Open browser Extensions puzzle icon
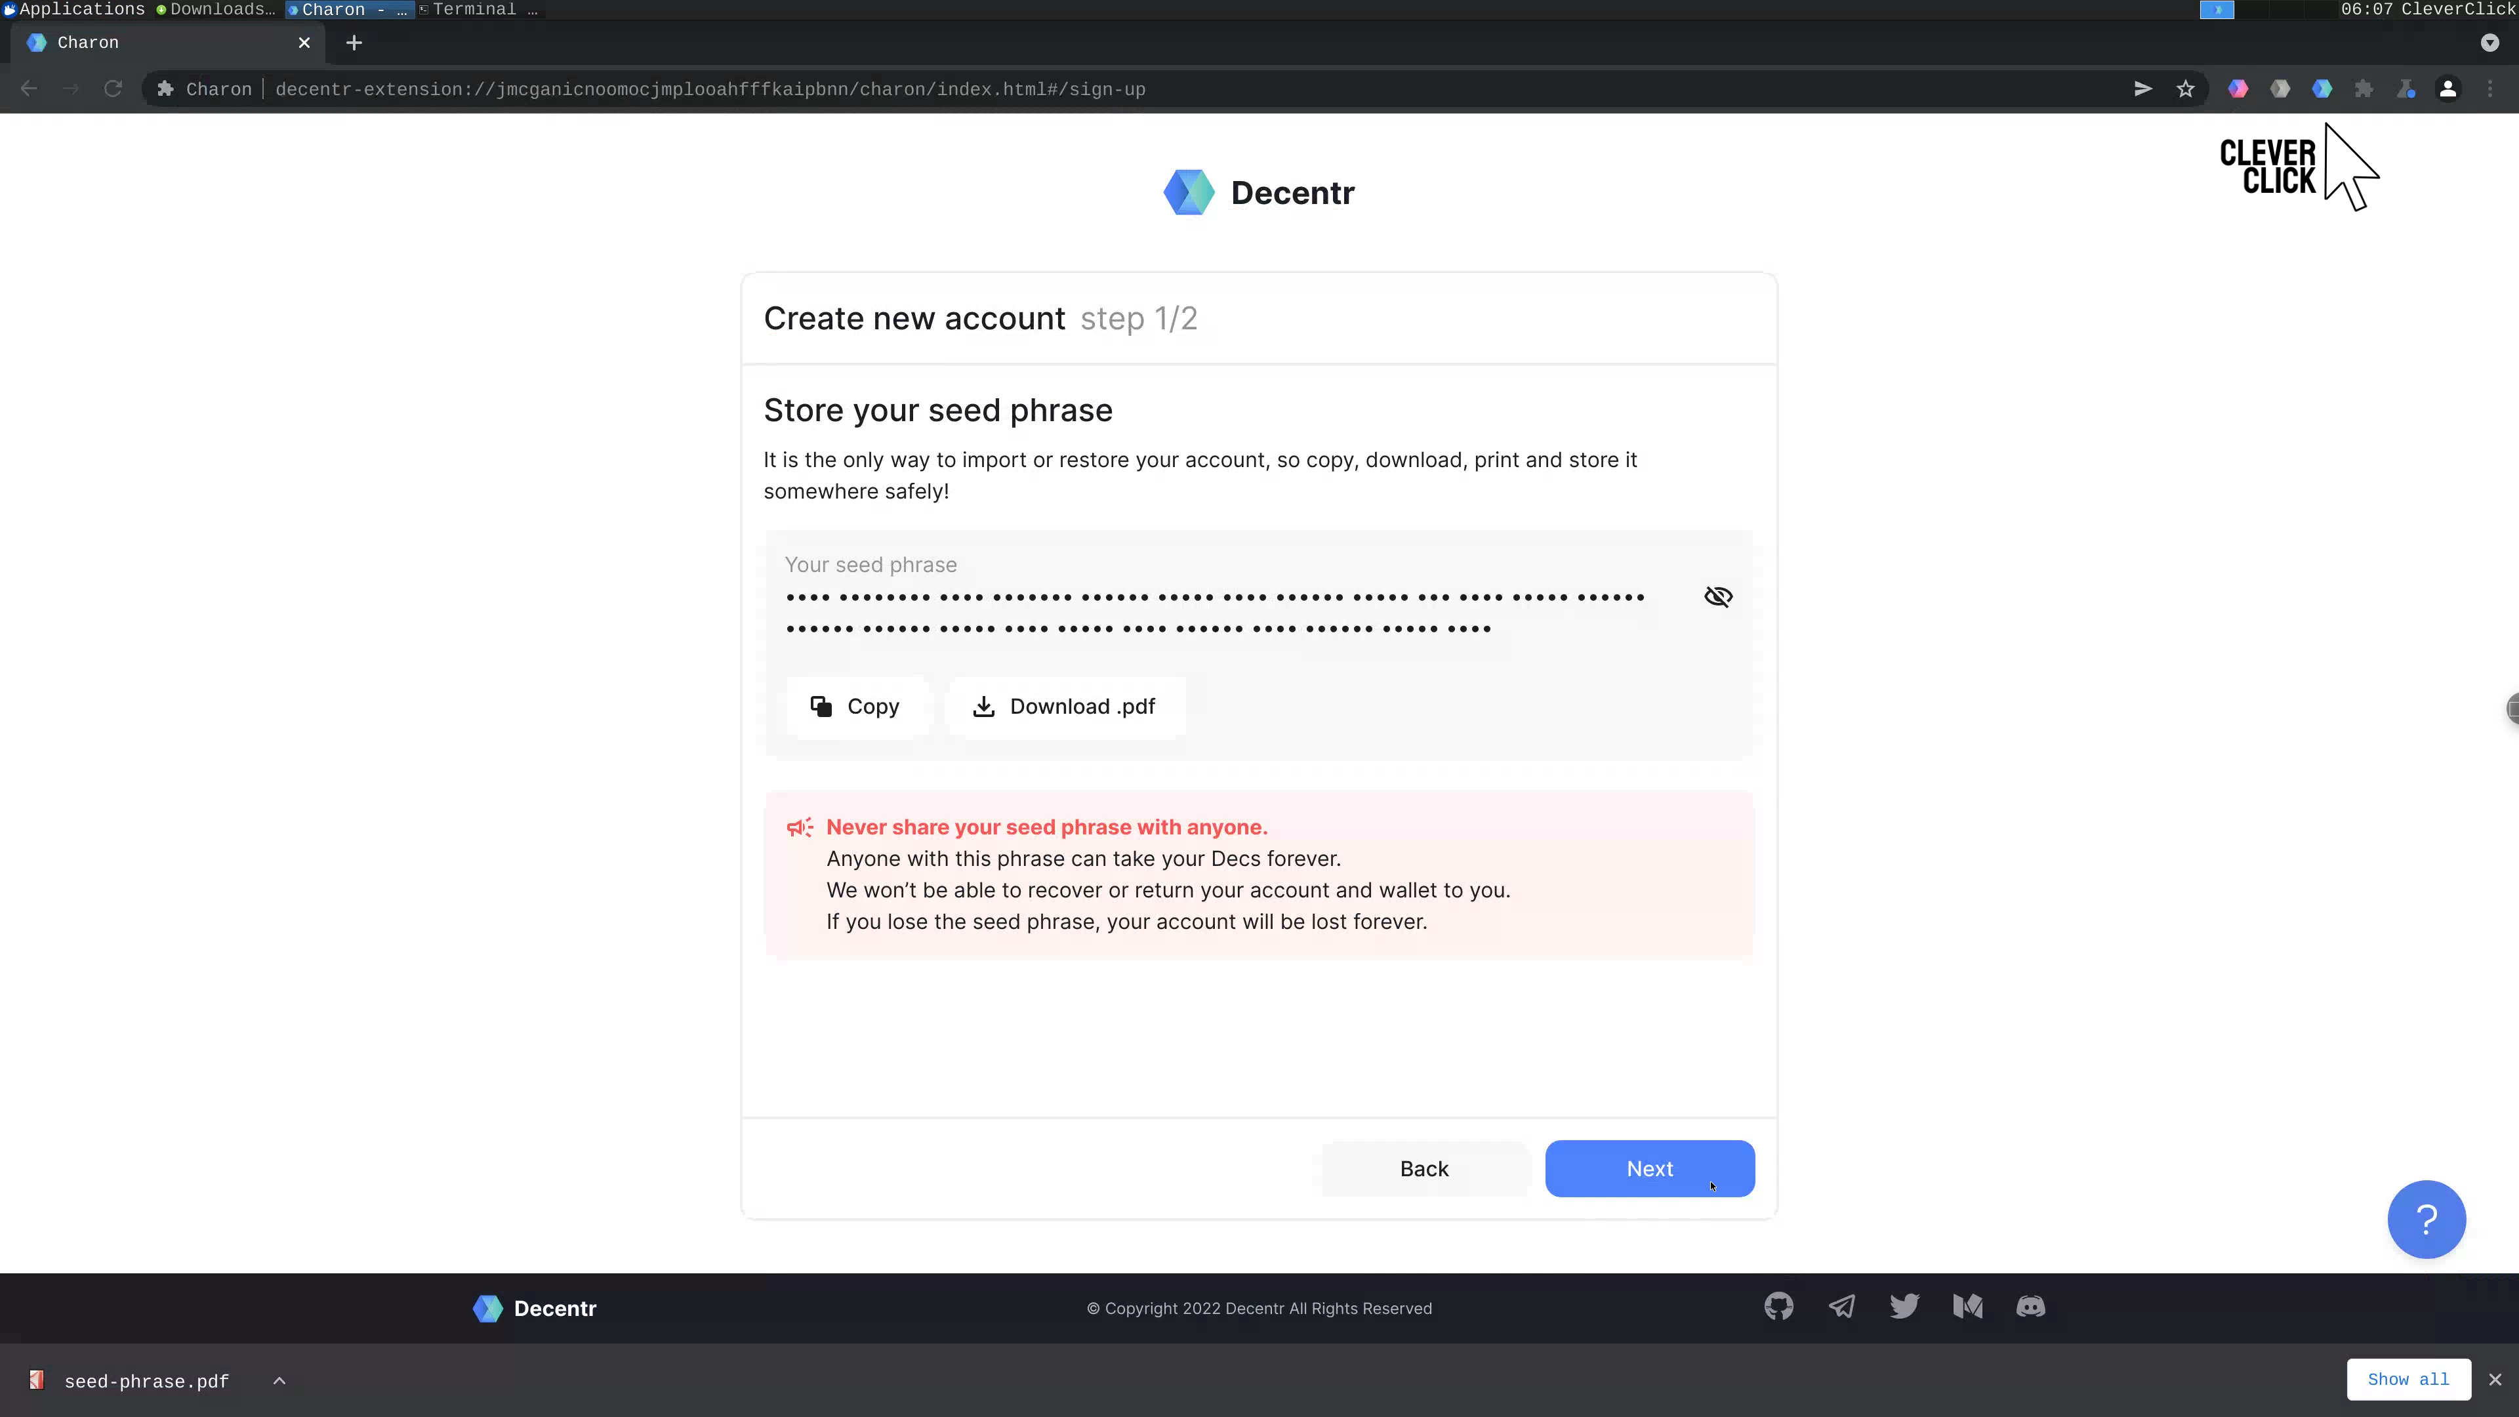 2364,89
